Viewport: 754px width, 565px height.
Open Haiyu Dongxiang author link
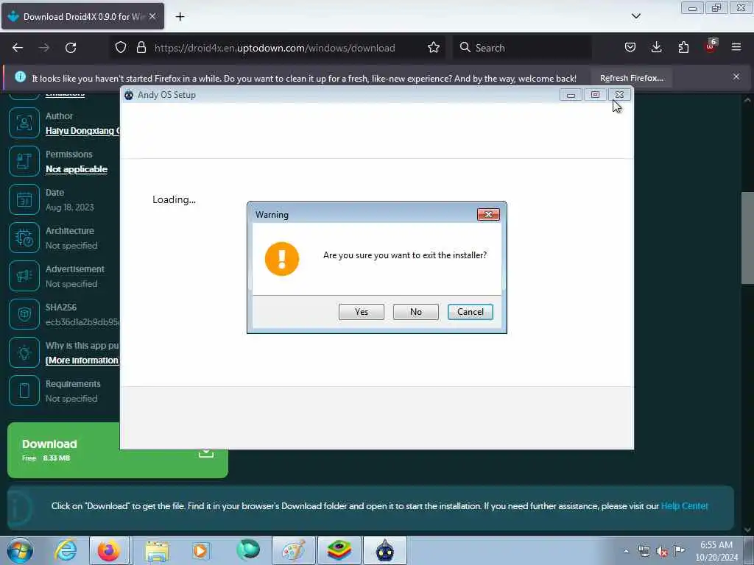(x=82, y=131)
